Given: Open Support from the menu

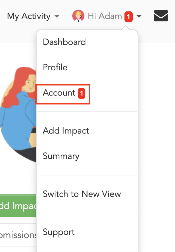Looking at the screenshot, I should [87, 232].
